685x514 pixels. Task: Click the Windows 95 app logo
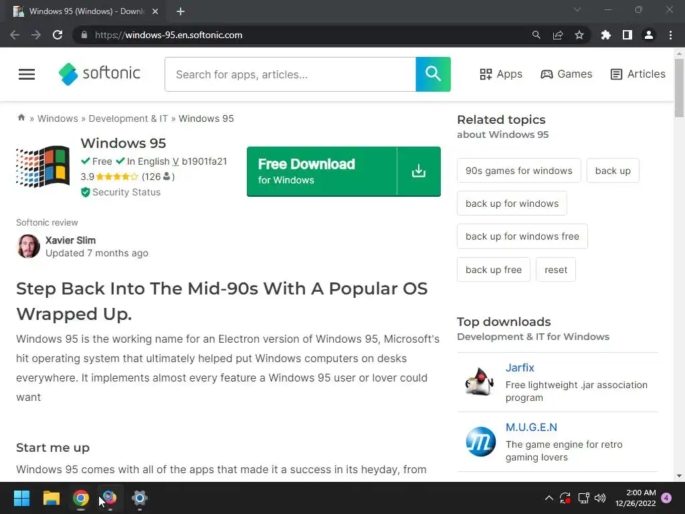click(43, 167)
